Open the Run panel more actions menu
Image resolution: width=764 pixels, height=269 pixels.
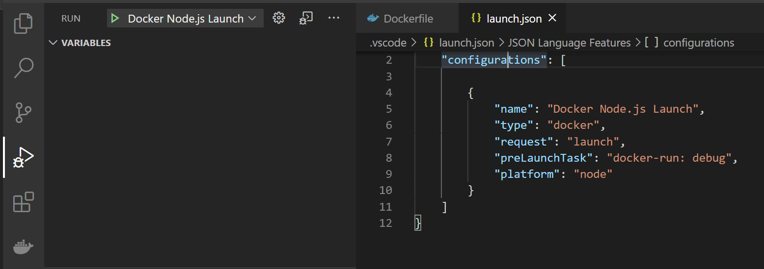334,18
